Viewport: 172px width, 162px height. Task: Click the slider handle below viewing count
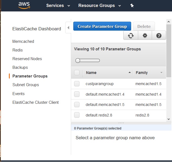click(78, 60)
